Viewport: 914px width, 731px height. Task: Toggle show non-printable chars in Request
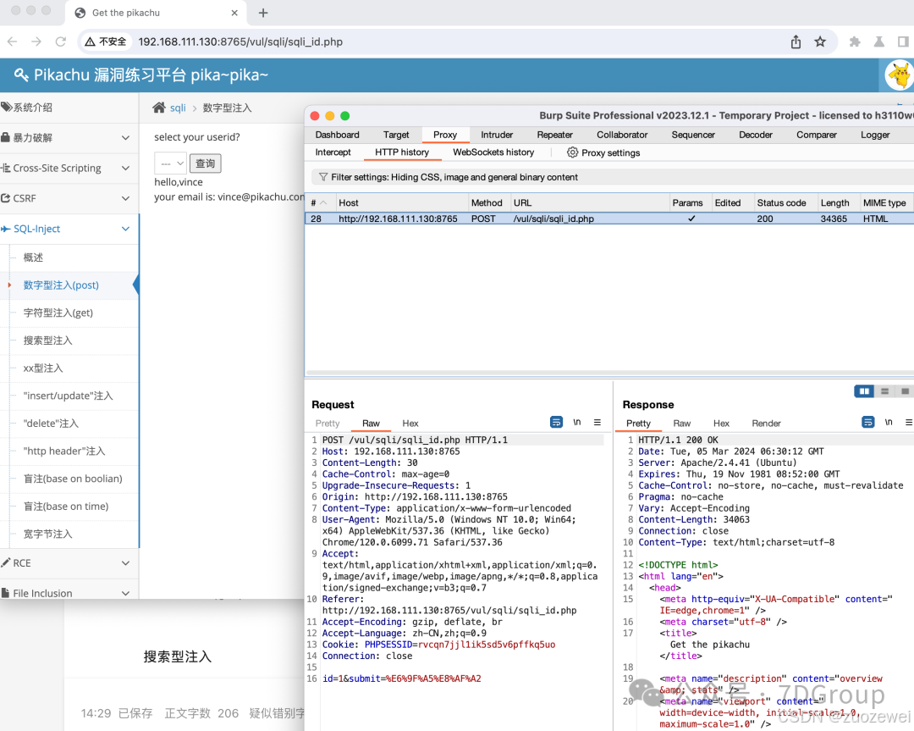pyautogui.click(x=576, y=422)
